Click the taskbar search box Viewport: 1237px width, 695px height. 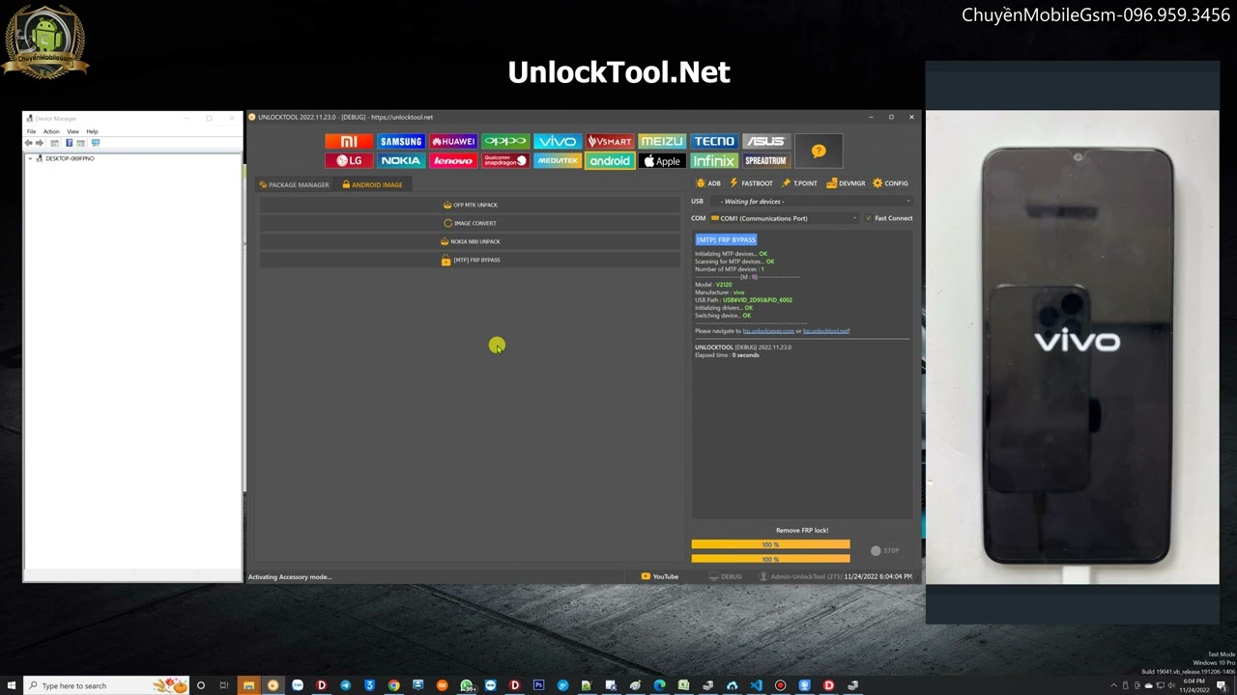coord(105,685)
